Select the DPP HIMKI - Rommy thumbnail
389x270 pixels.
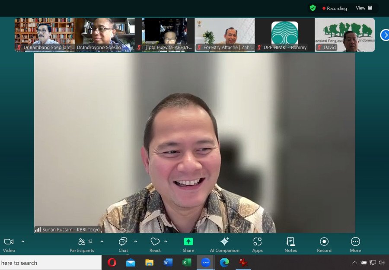click(x=284, y=35)
